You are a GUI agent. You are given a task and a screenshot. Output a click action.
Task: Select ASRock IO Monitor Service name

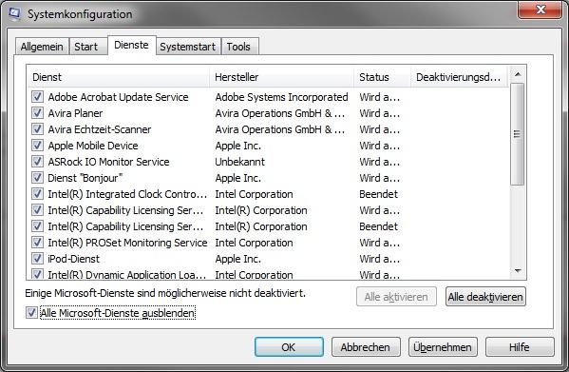click(108, 162)
